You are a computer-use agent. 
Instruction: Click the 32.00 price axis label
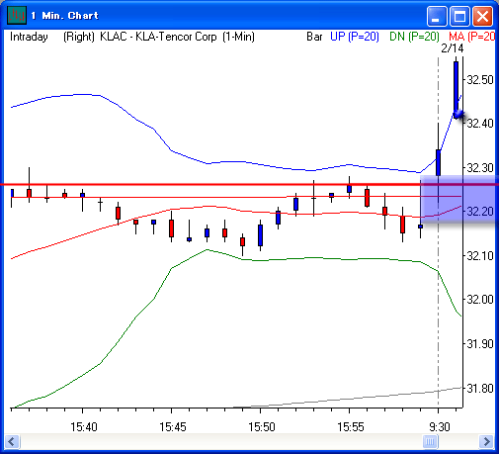coord(480,300)
